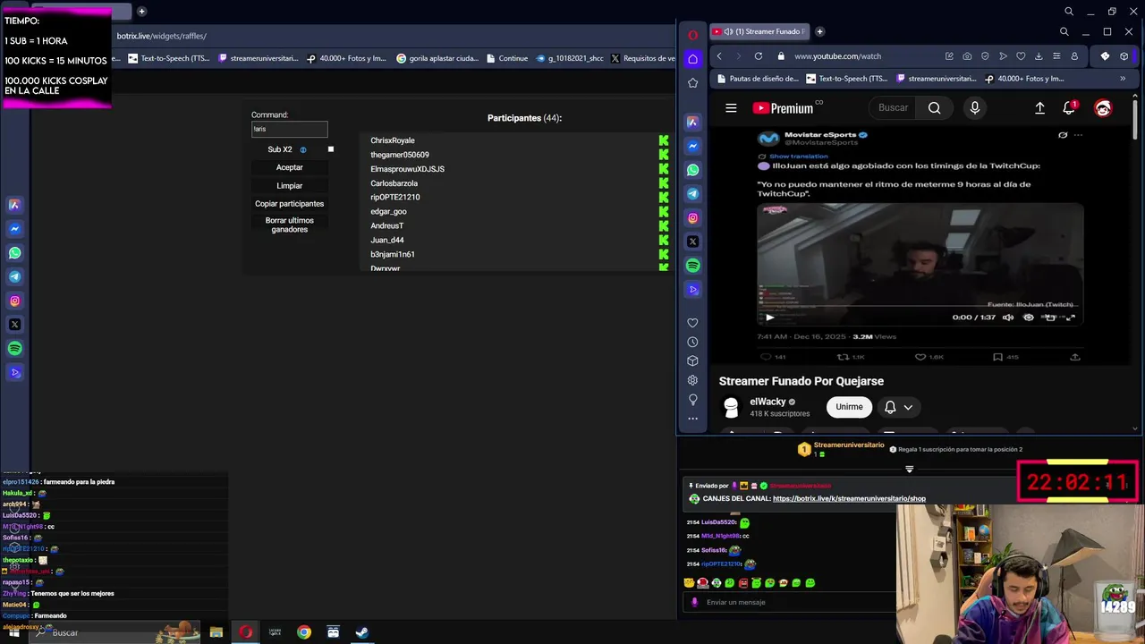Click the Aceptar button
Screen dimensions: 1145x644
click(x=289, y=167)
